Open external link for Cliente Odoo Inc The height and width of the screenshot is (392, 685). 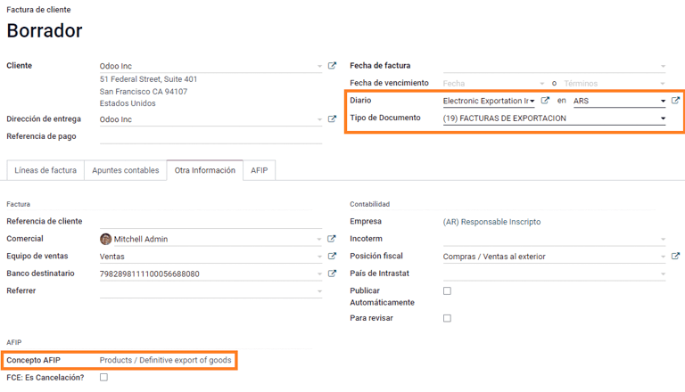click(333, 66)
